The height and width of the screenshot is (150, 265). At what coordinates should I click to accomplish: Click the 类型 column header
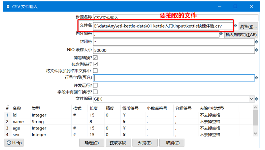point(36,108)
